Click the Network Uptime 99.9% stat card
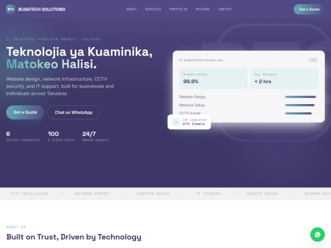The image size is (331, 248). (x=213, y=78)
